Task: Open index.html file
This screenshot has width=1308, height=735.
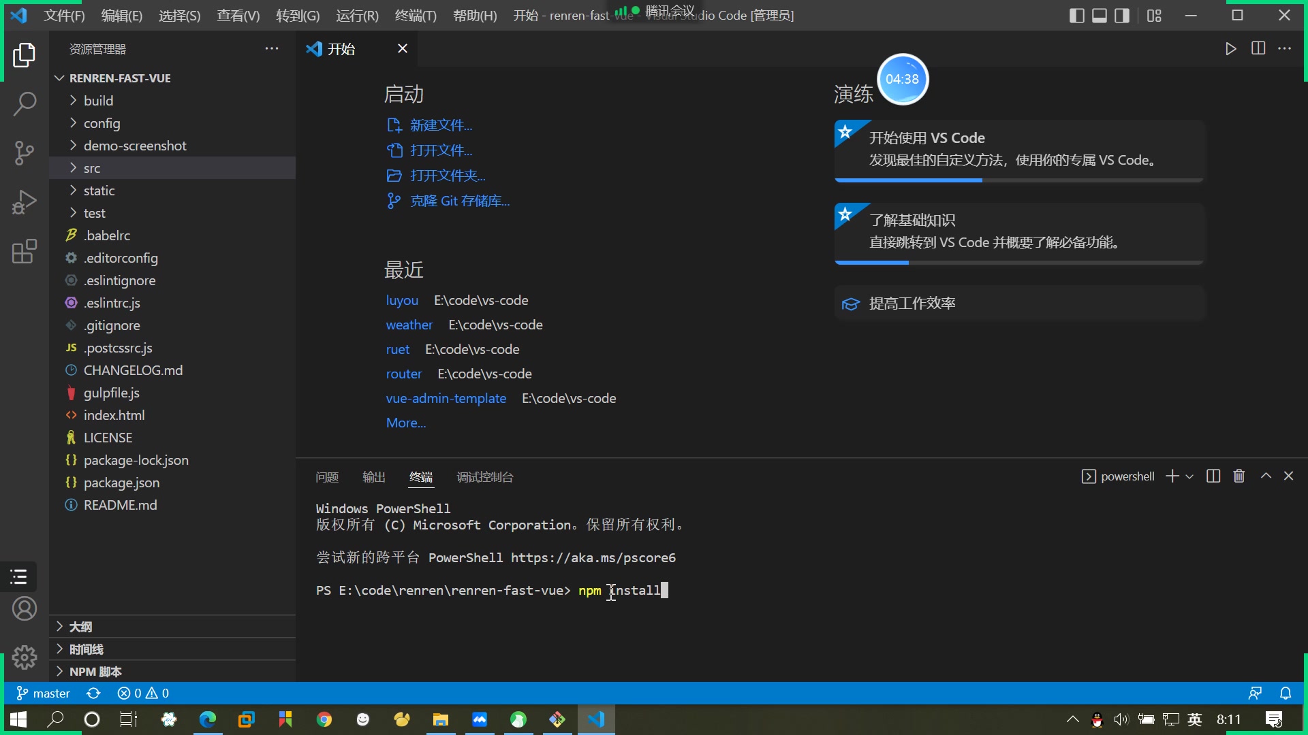Action: [x=172, y=415]
